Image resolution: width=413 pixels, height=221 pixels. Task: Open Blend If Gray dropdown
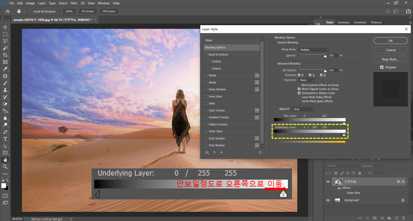coord(303,109)
